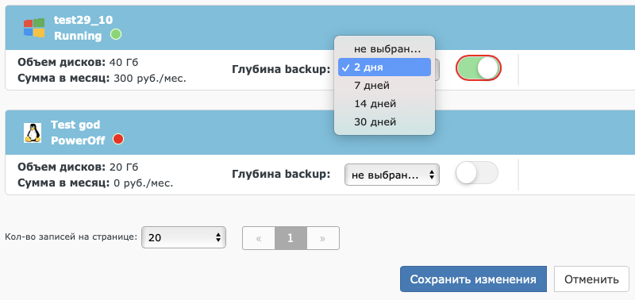Click the red PowerOff status indicator

pyautogui.click(x=118, y=139)
